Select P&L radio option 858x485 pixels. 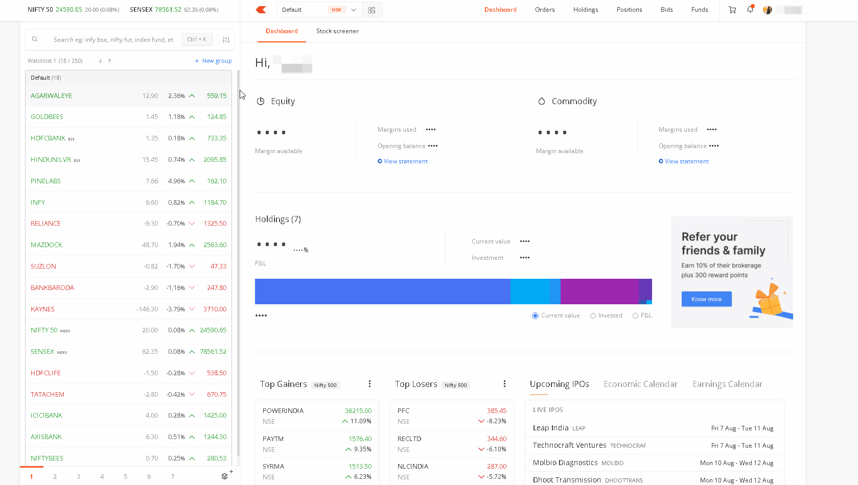636,316
